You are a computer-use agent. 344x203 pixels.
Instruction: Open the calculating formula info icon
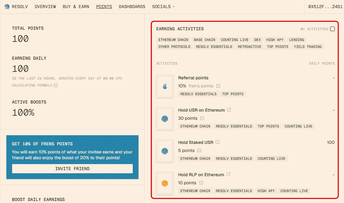tap(55, 85)
